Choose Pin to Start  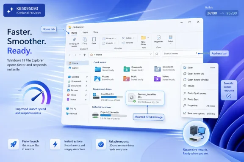click(x=199, y=100)
